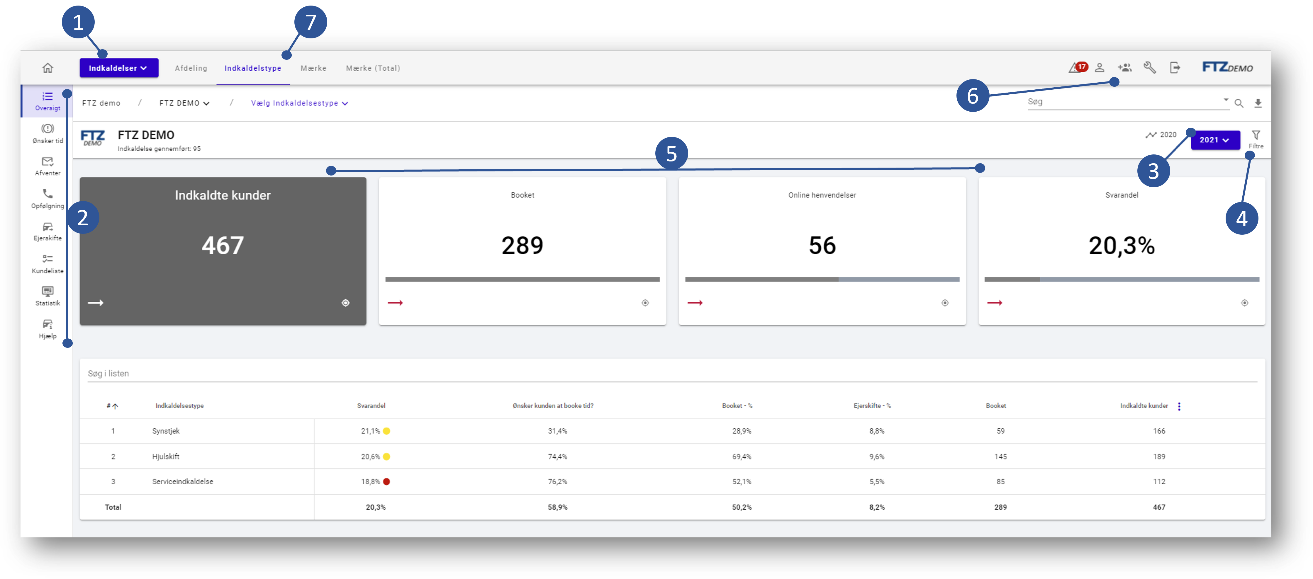The height and width of the screenshot is (579, 1313).
Task: Select the Svarandel card
Action: click(x=1122, y=251)
